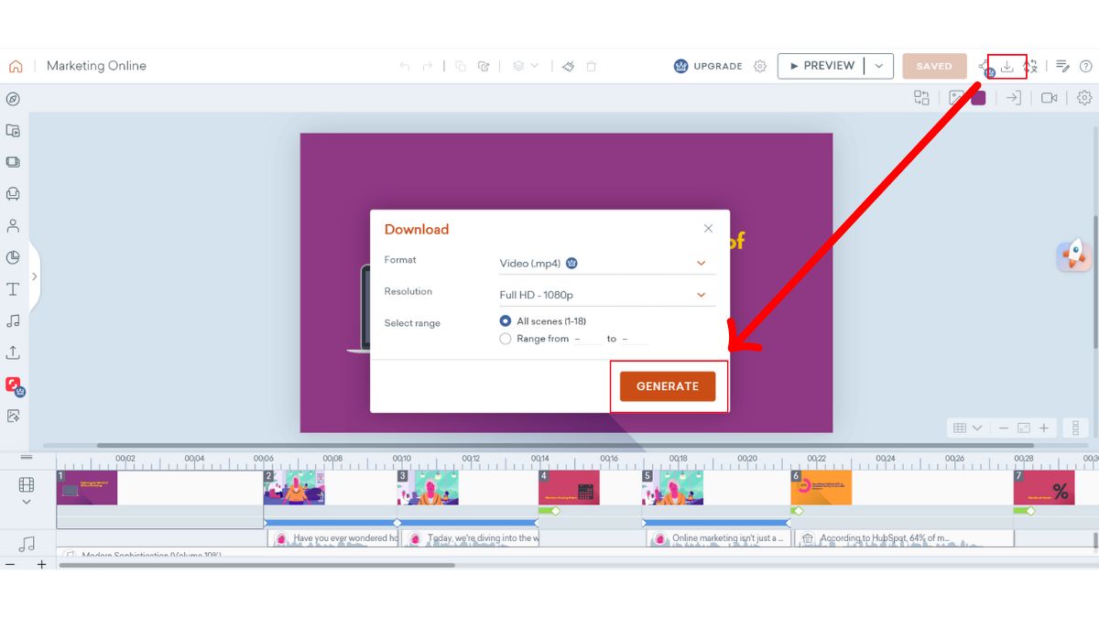Open the Text tool in left sidebar
The height and width of the screenshot is (618, 1099).
click(x=13, y=289)
